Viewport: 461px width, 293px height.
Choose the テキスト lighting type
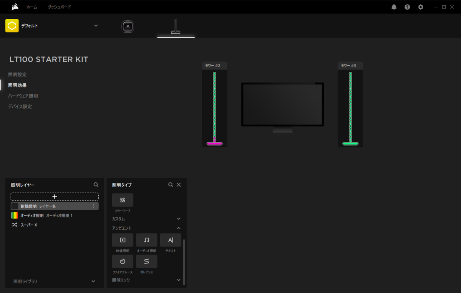pos(171,240)
